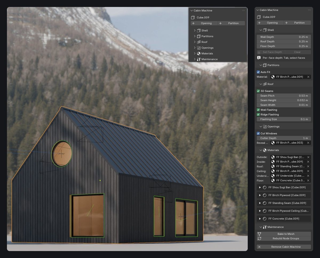
Task: Toggle the 3D Seams checkbox
Action: (258, 91)
